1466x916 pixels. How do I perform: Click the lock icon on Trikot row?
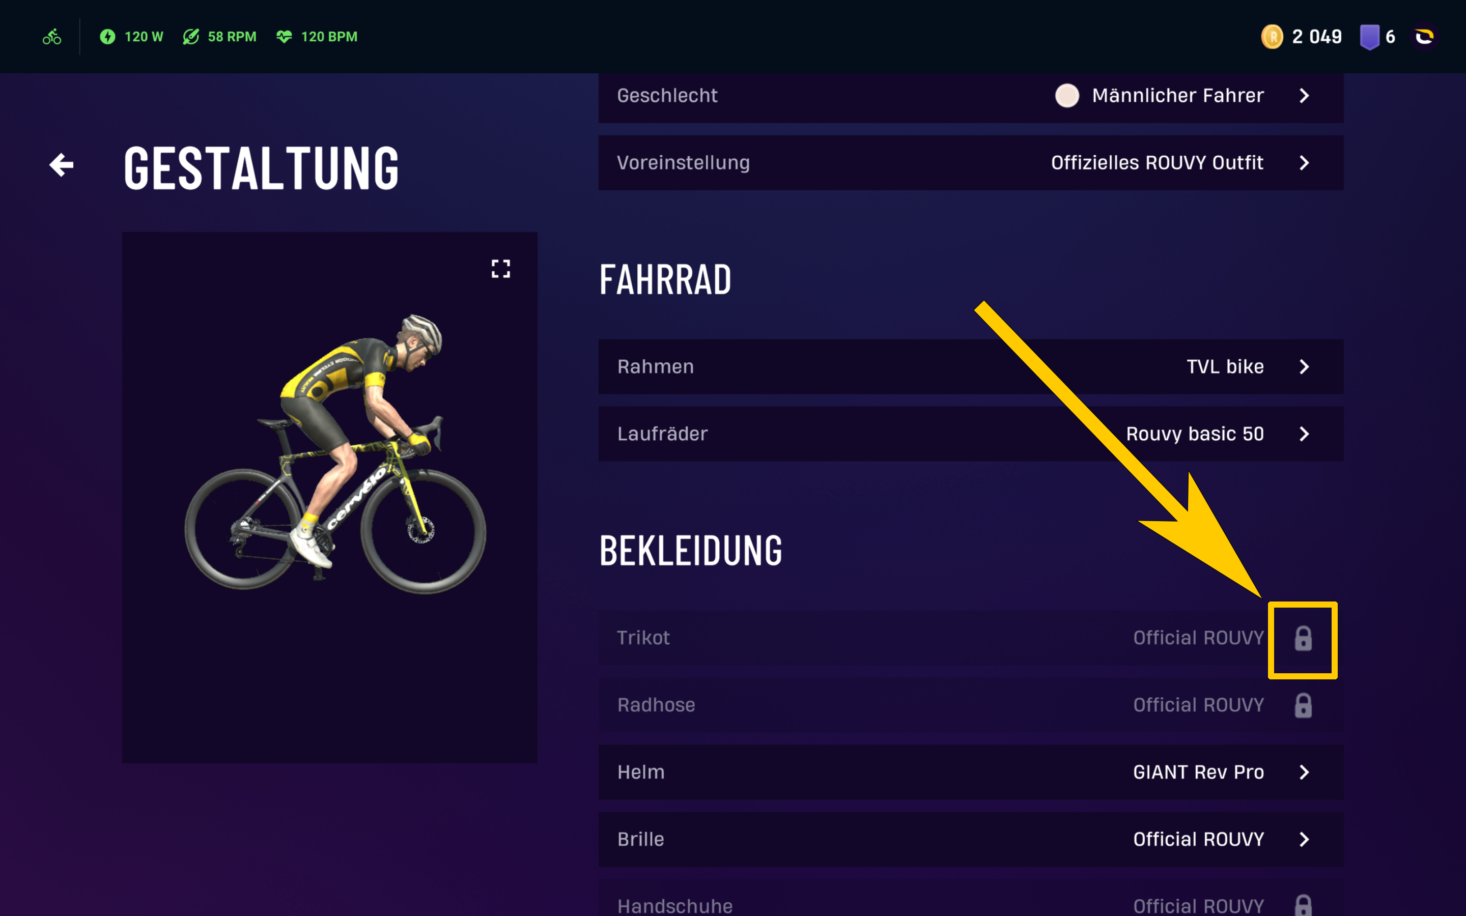coord(1303,639)
